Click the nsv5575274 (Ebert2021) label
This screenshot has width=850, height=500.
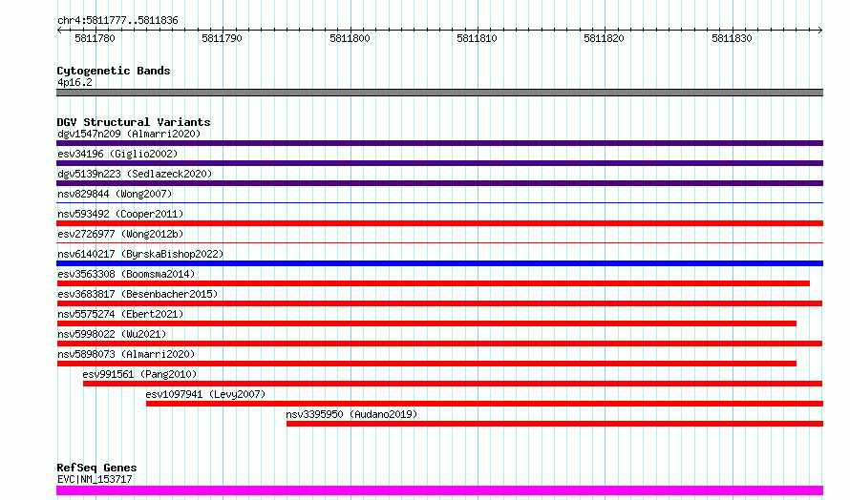(120, 314)
